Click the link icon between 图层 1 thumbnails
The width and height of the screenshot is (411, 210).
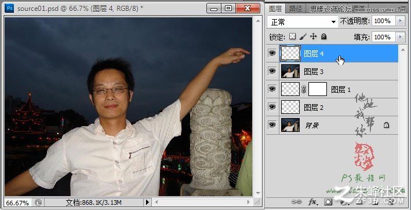coord(304,90)
